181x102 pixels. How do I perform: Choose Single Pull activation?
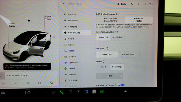pyautogui.click(x=103, y=37)
